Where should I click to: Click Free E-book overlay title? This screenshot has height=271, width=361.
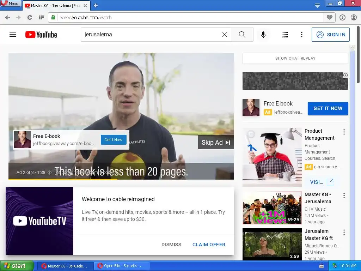coord(47,136)
